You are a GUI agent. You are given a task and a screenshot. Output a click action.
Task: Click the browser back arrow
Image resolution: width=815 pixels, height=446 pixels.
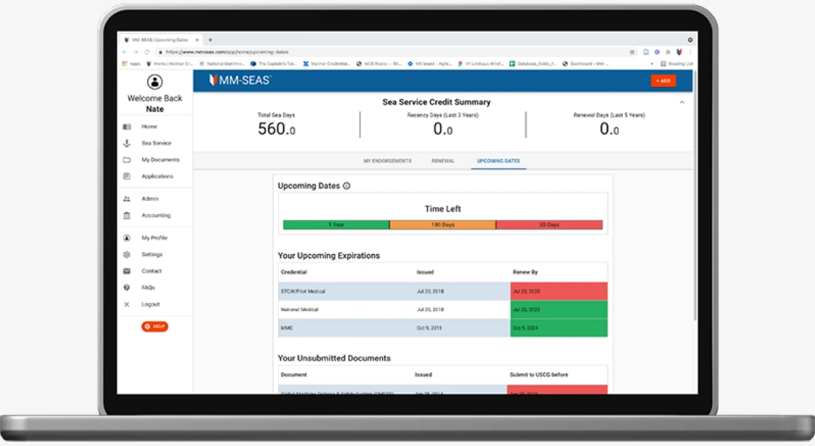(125, 52)
